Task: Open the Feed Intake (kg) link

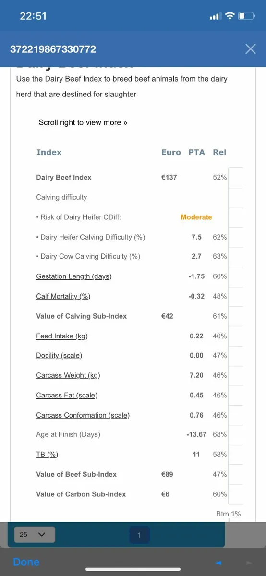Action: click(62, 336)
